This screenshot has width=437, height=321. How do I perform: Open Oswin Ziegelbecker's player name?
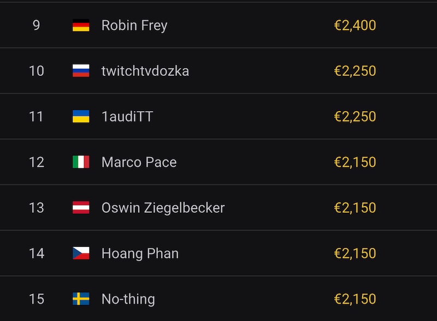point(163,208)
